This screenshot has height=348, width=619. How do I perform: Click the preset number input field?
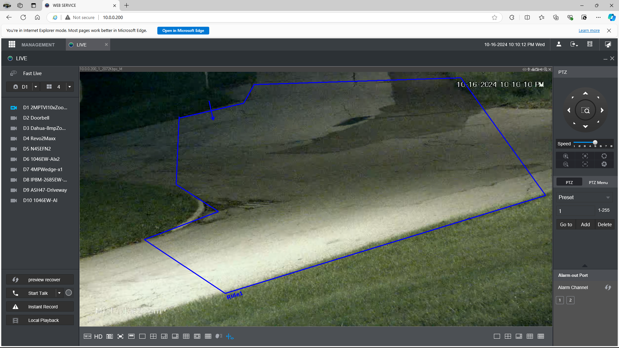(576, 211)
